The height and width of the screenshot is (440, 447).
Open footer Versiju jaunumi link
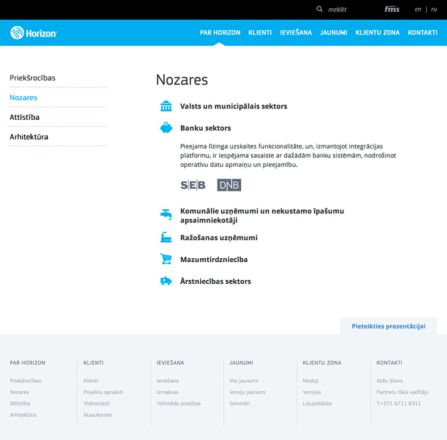coord(247,392)
